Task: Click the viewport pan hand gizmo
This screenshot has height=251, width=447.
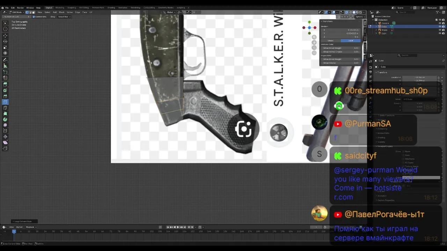Action: (x=314, y=42)
